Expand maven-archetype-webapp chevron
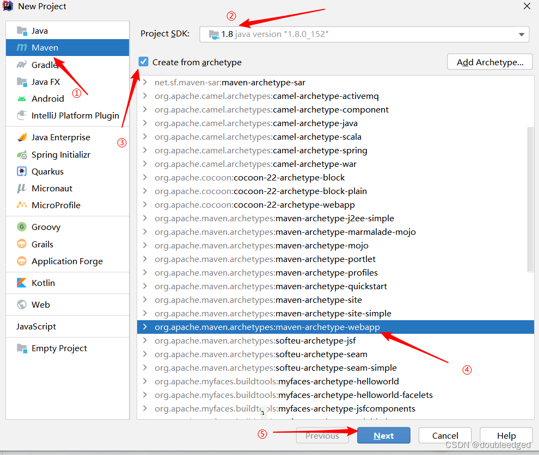Image resolution: width=539 pixels, height=455 pixels. (x=145, y=327)
